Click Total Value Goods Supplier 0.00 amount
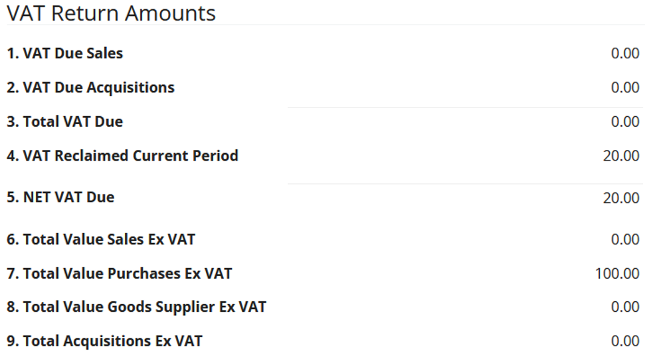This screenshot has width=645, height=353. coord(625,307)
